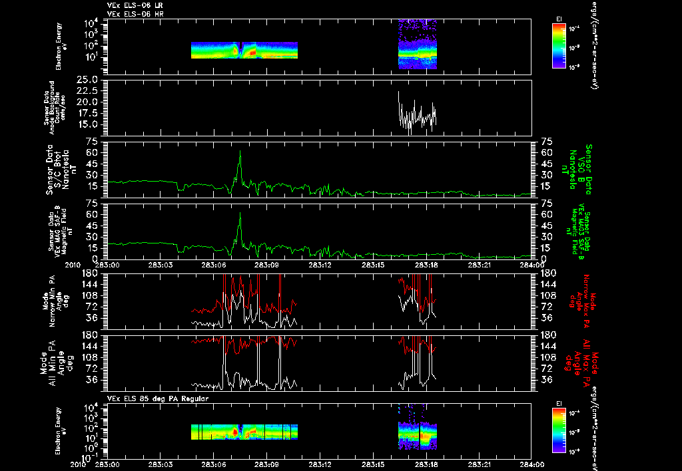
Task: Click the magnetic field peak in the S/C Btot panel
Action: 240,152
